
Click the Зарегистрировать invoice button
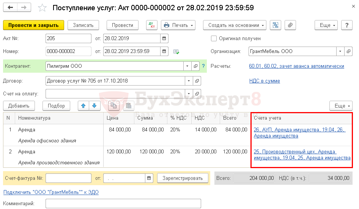(x=183, y=178)
